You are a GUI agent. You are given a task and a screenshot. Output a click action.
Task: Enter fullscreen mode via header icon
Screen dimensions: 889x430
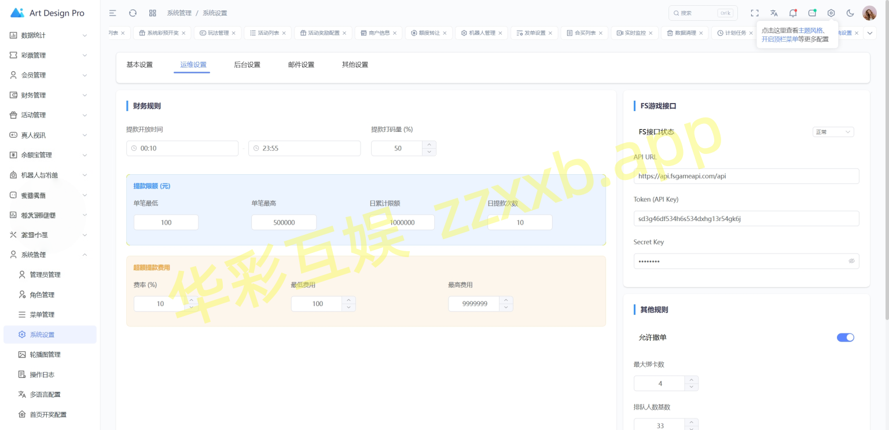coord(755,13)
